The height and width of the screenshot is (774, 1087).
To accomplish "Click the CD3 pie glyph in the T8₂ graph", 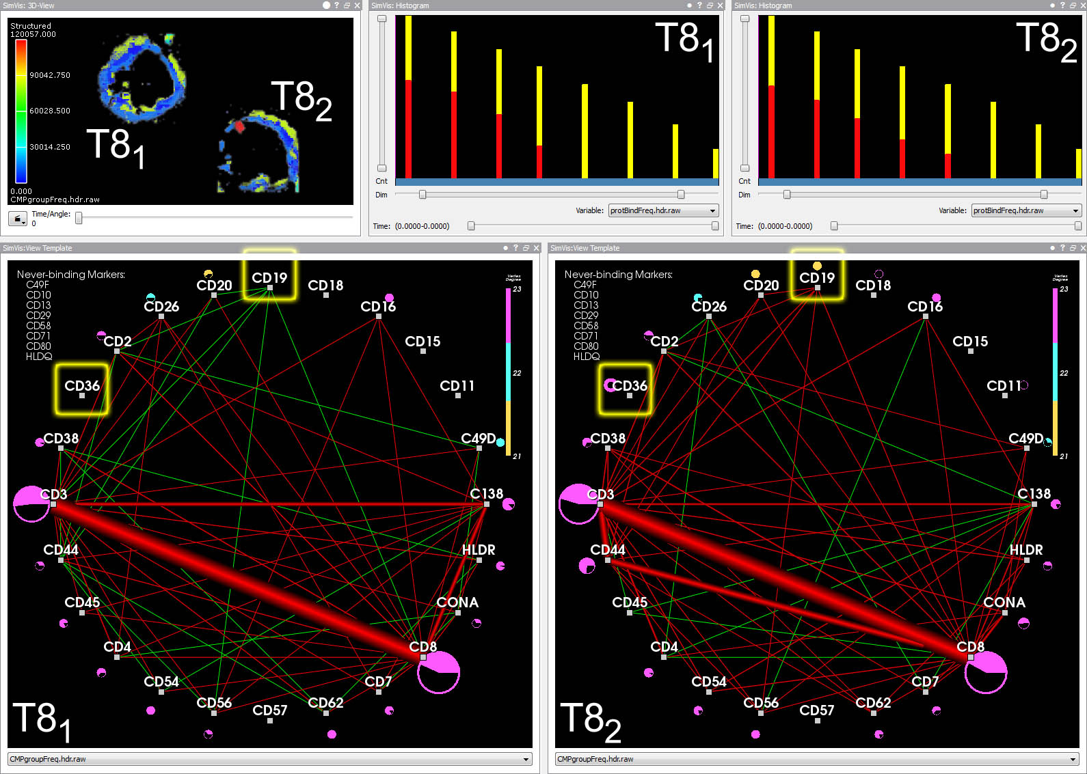I will 579,504.
